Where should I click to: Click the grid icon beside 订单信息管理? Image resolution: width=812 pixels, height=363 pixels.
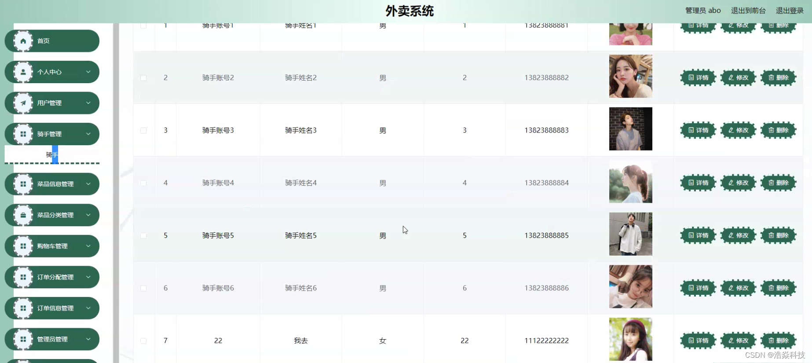(x=23, y=308)
